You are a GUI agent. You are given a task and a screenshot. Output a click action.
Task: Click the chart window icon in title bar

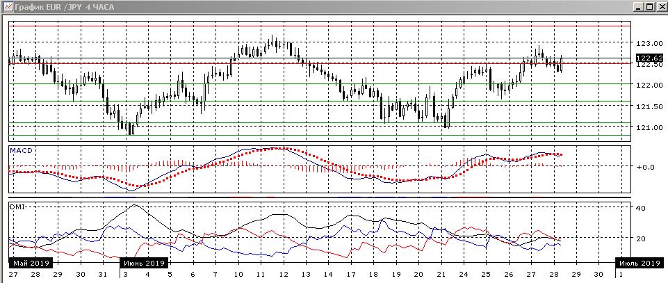pos(7,6)
